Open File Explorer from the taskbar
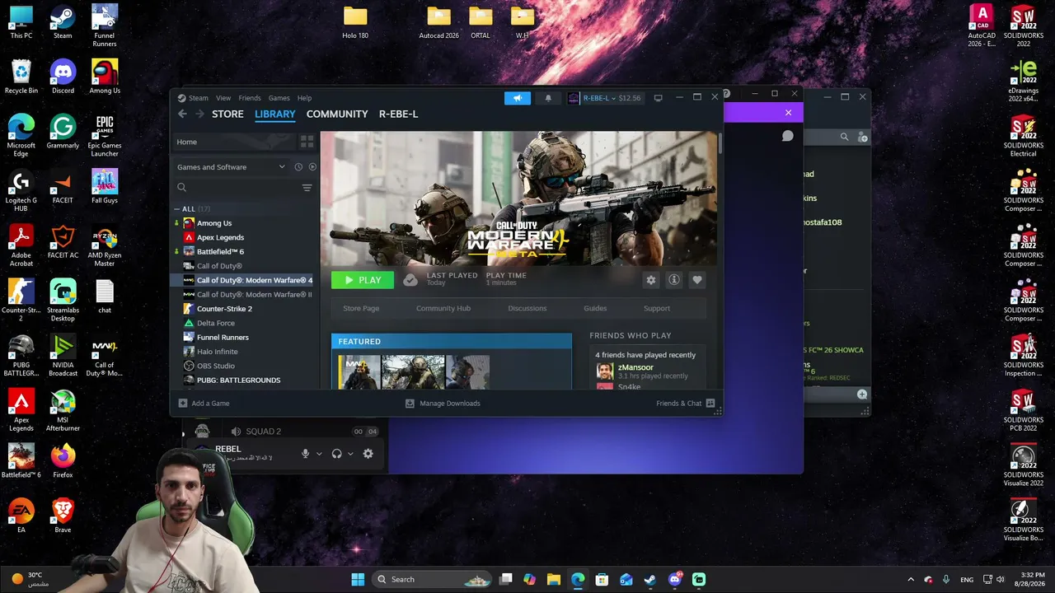This screenshot has width=1055, height=593. (x=554, y=579)
